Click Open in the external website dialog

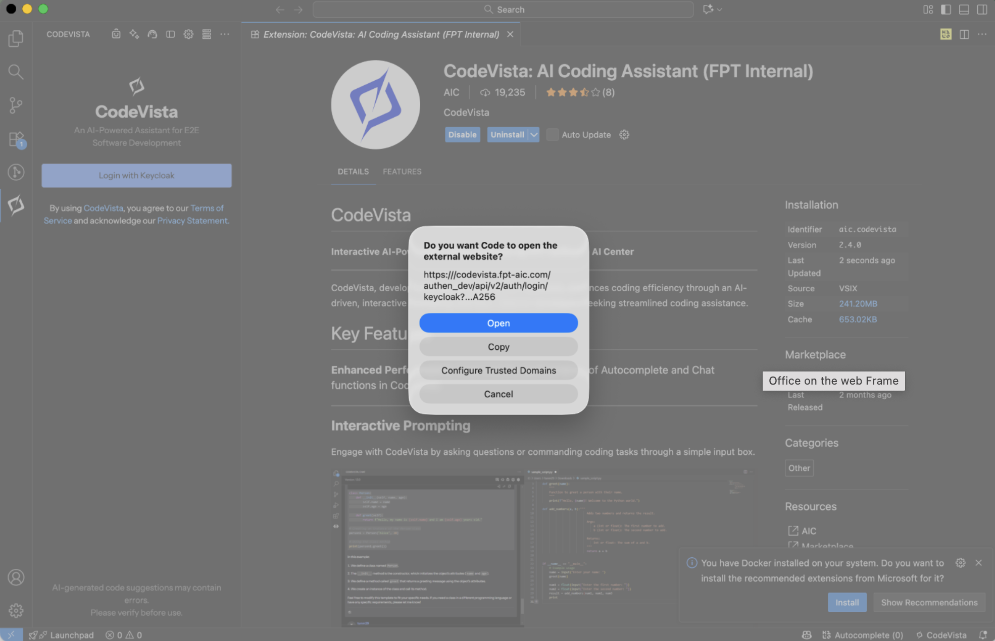click(499, 323)
